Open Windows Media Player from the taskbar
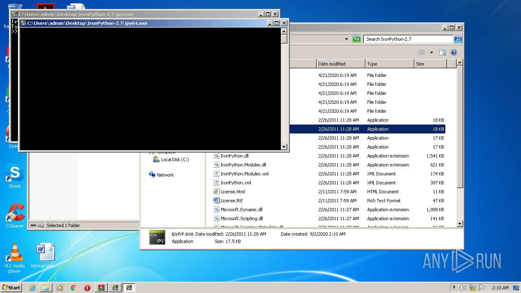 point(60,288)
